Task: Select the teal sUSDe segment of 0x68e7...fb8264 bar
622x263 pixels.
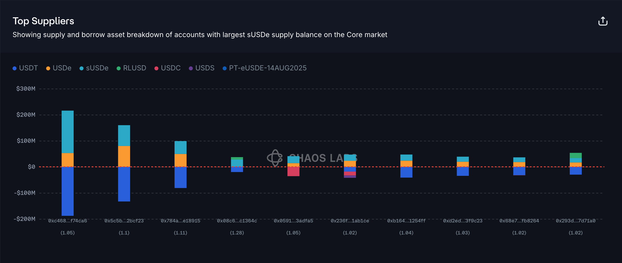Action: pyautogui.click(x=519, y=160)
